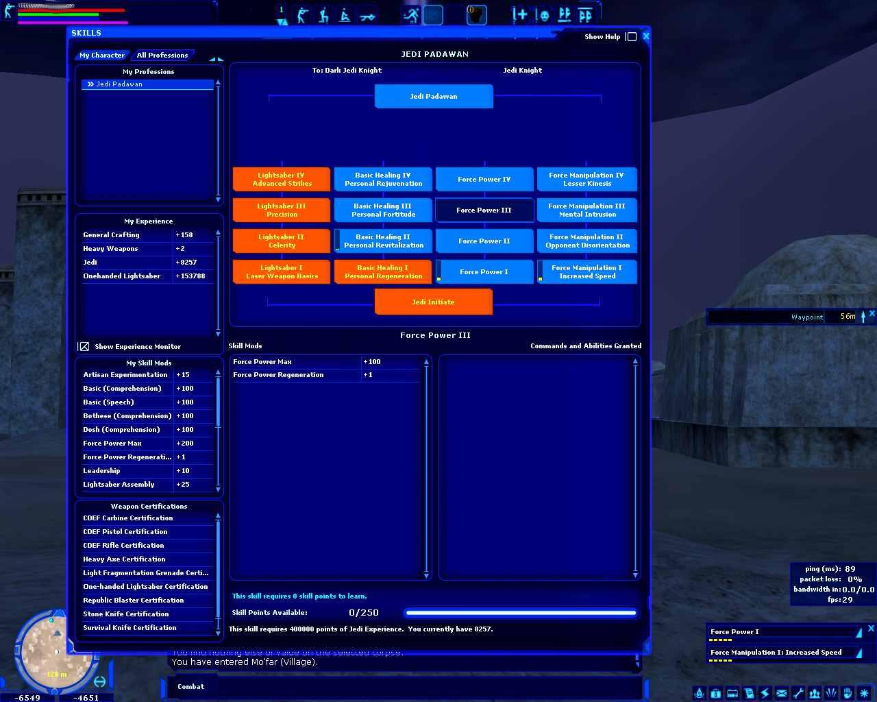
Task: Expand Force Manipulation I: Increased Speed monitor entry
Action: click(859, 653)
